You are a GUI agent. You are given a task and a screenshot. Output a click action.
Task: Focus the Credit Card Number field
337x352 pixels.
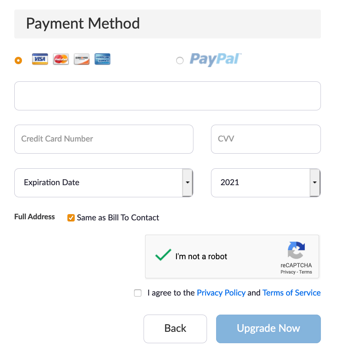[x=104, y=139]
